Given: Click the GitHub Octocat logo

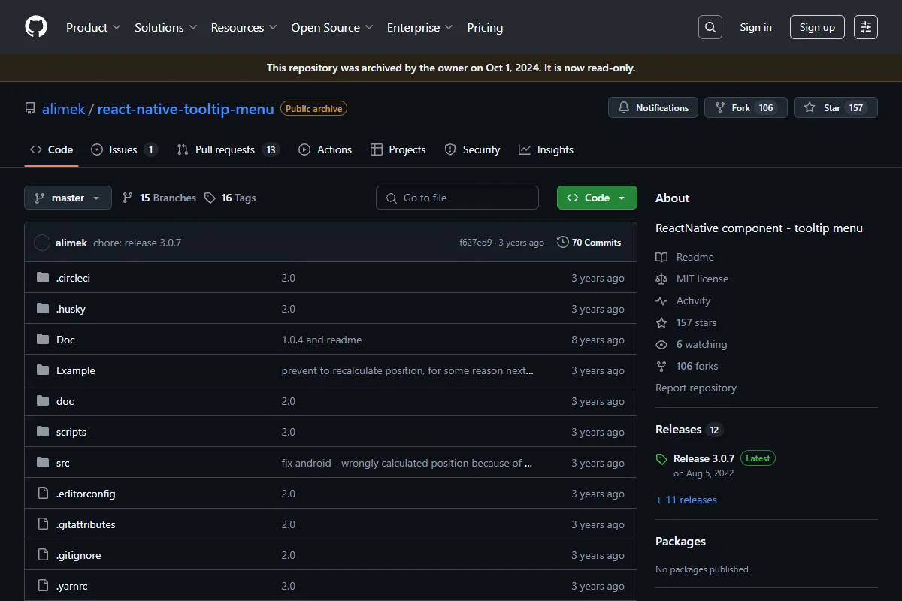Looking at the screenshot, I should 36,27.
